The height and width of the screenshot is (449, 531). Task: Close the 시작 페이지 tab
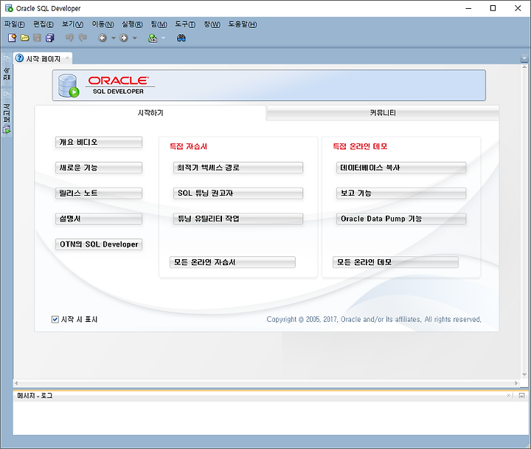67,58
